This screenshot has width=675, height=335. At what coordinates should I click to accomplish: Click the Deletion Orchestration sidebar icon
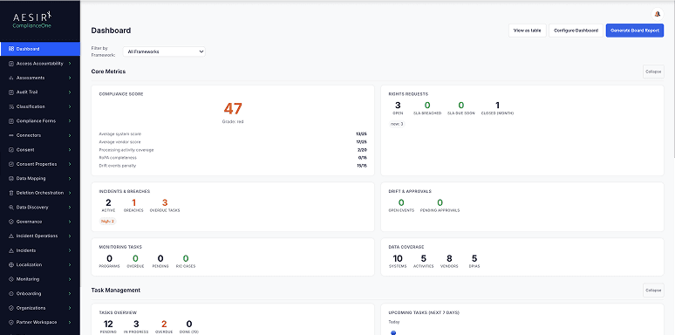click(x=11, y=193)
